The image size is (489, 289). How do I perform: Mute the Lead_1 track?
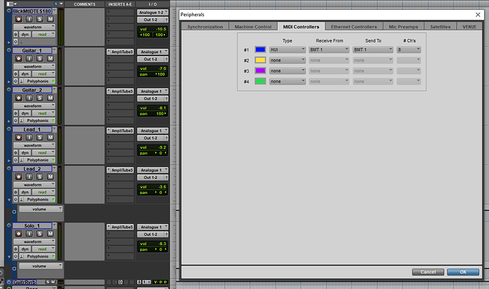coord(49,137)
